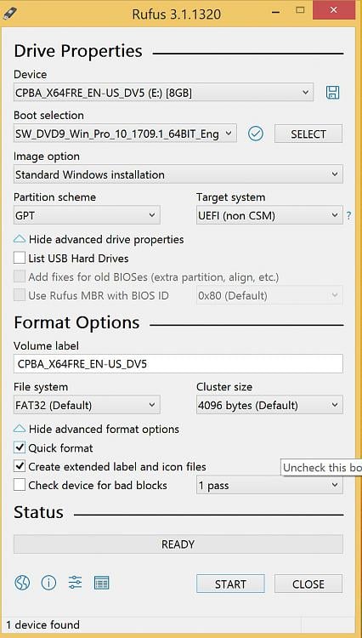
Task: Collapse Hide advanced format options
Action: point(96,429)
